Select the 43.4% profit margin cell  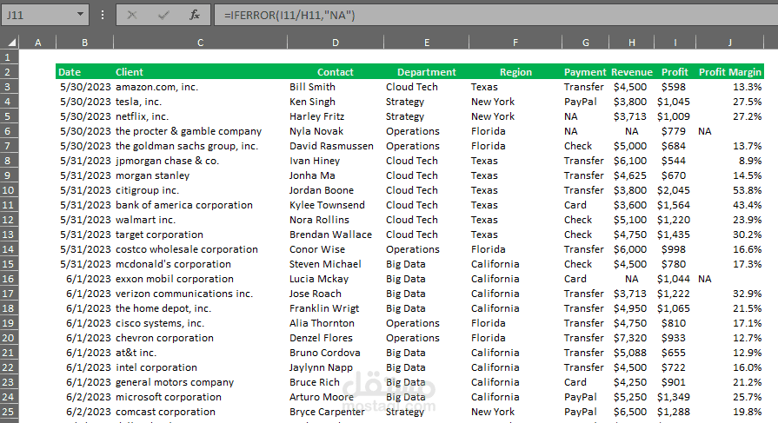point(730,205)
